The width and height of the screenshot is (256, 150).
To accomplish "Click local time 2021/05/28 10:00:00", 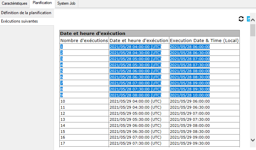I will (190, 95).
